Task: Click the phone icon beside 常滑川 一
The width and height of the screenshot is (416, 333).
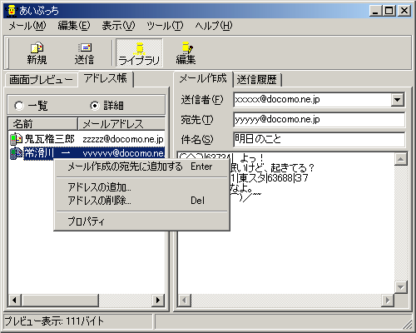Action: pyautogui.click(x=16, y=153)
